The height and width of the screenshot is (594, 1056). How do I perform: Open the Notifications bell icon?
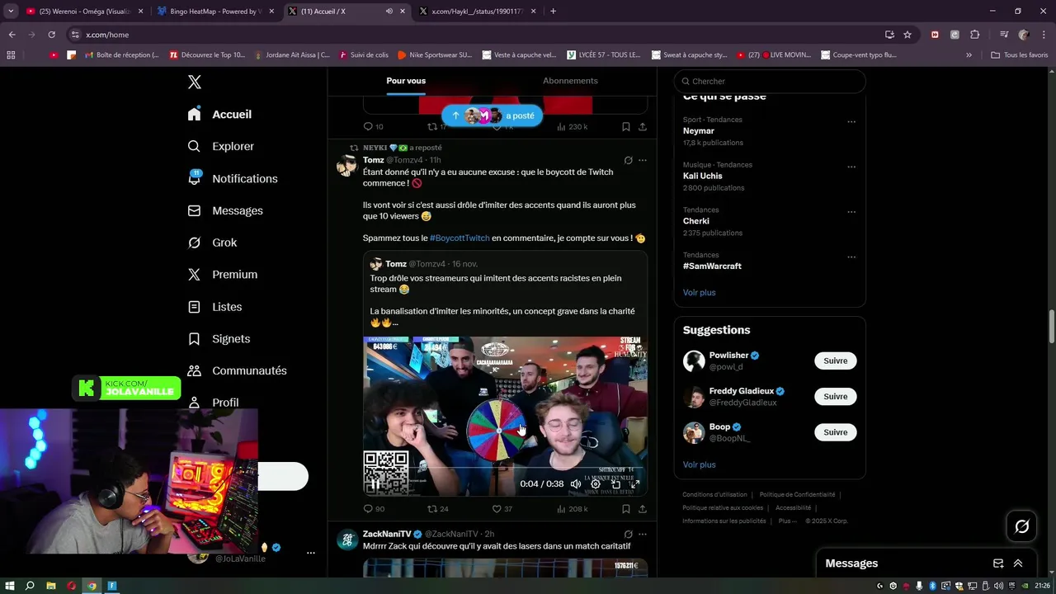coord(194,178)
